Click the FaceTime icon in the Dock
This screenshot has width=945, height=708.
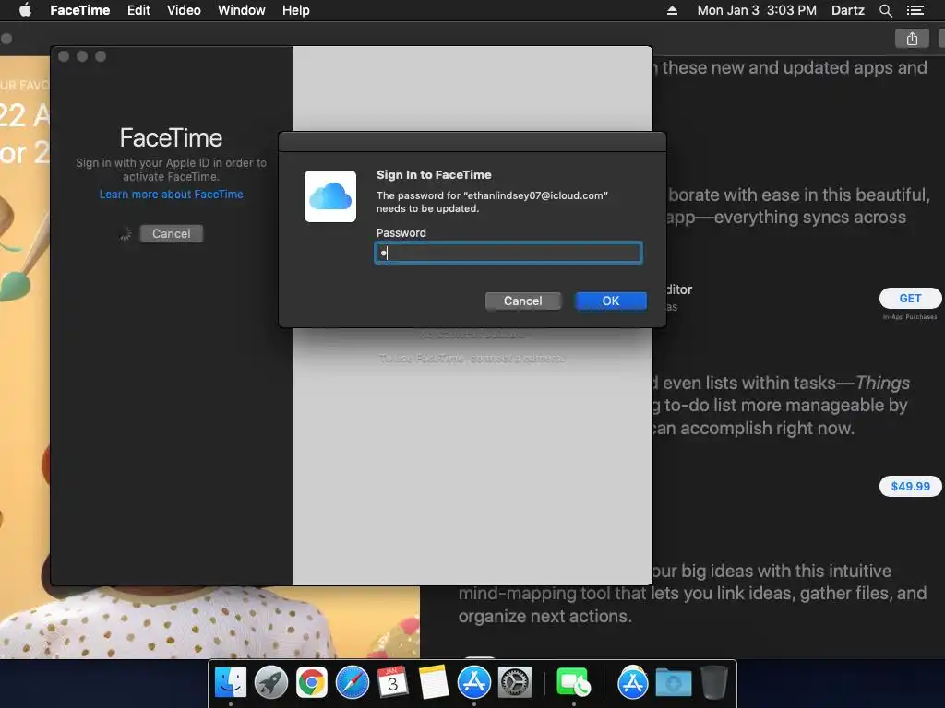click(573, 682)
